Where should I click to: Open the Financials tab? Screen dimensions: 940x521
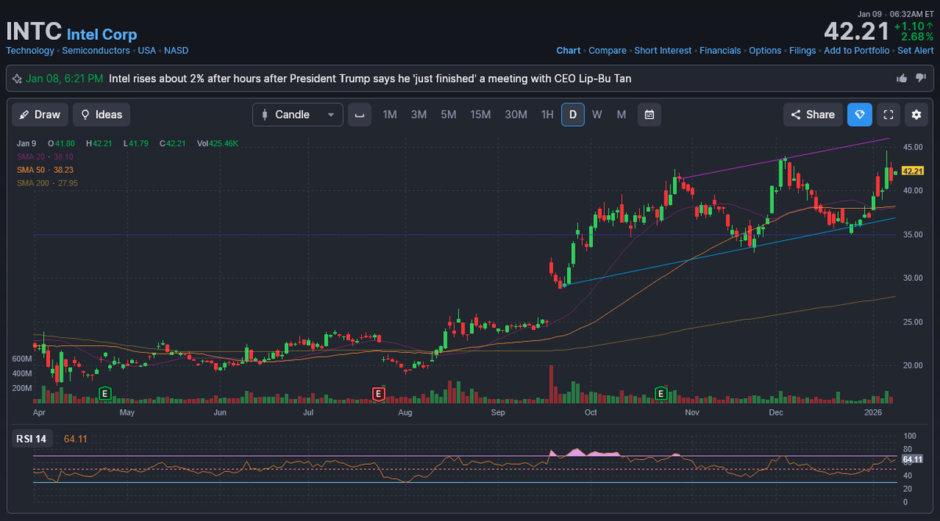tap(720, 50)
